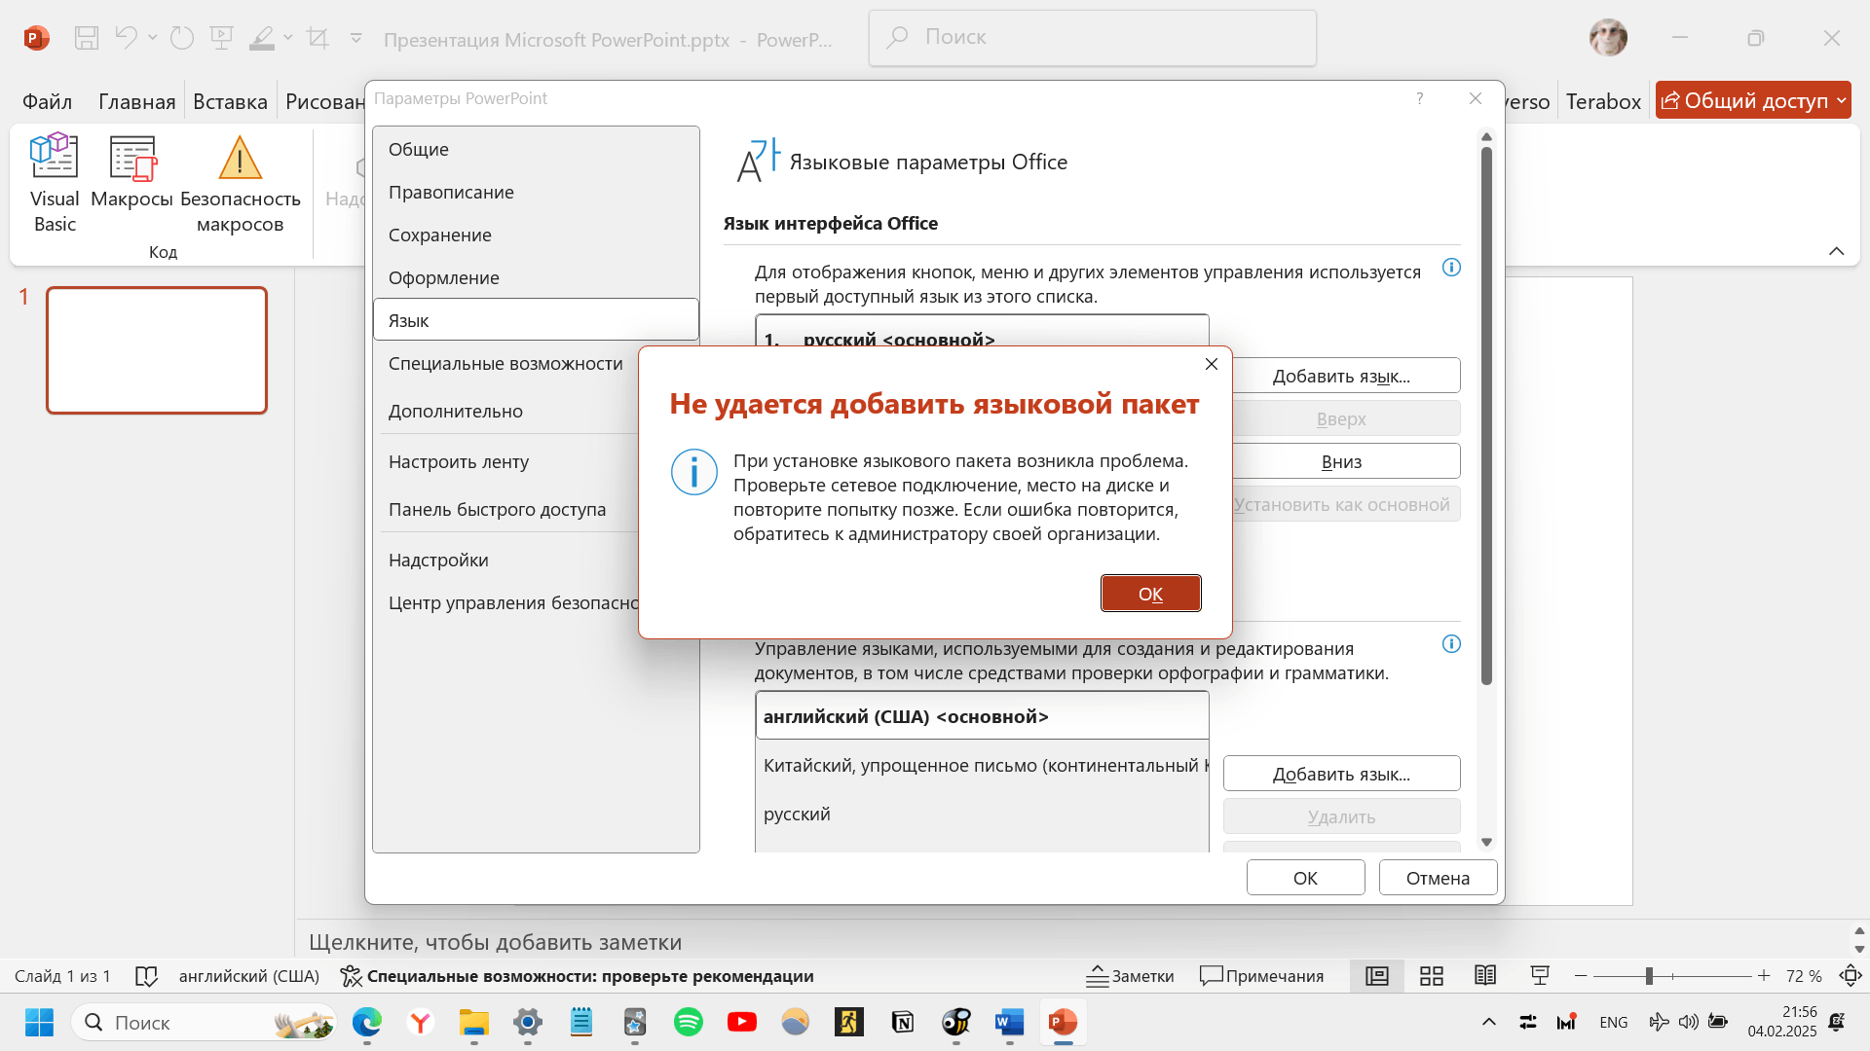Open Сохранение options category
Viewport: 1870px width, 1051px height.
click(x=536, y=235)
